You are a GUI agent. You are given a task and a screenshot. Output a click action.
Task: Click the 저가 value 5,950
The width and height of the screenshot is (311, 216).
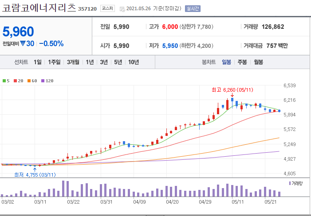(170, 46)
